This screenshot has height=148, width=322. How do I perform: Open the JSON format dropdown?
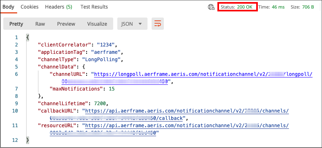(132, 24)
